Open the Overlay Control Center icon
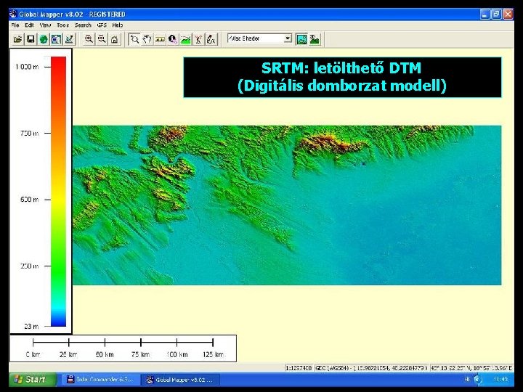 click(56, 39)
